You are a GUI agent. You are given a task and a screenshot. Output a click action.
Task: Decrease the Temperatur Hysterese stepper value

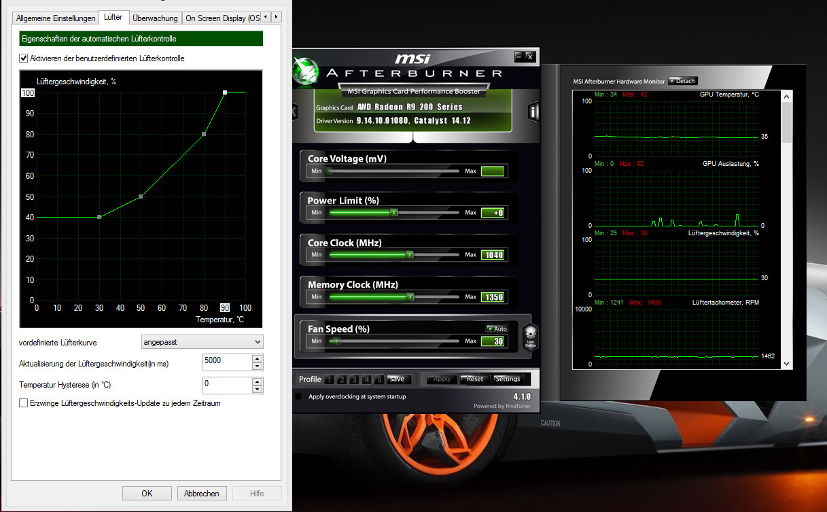click(257, 390)
